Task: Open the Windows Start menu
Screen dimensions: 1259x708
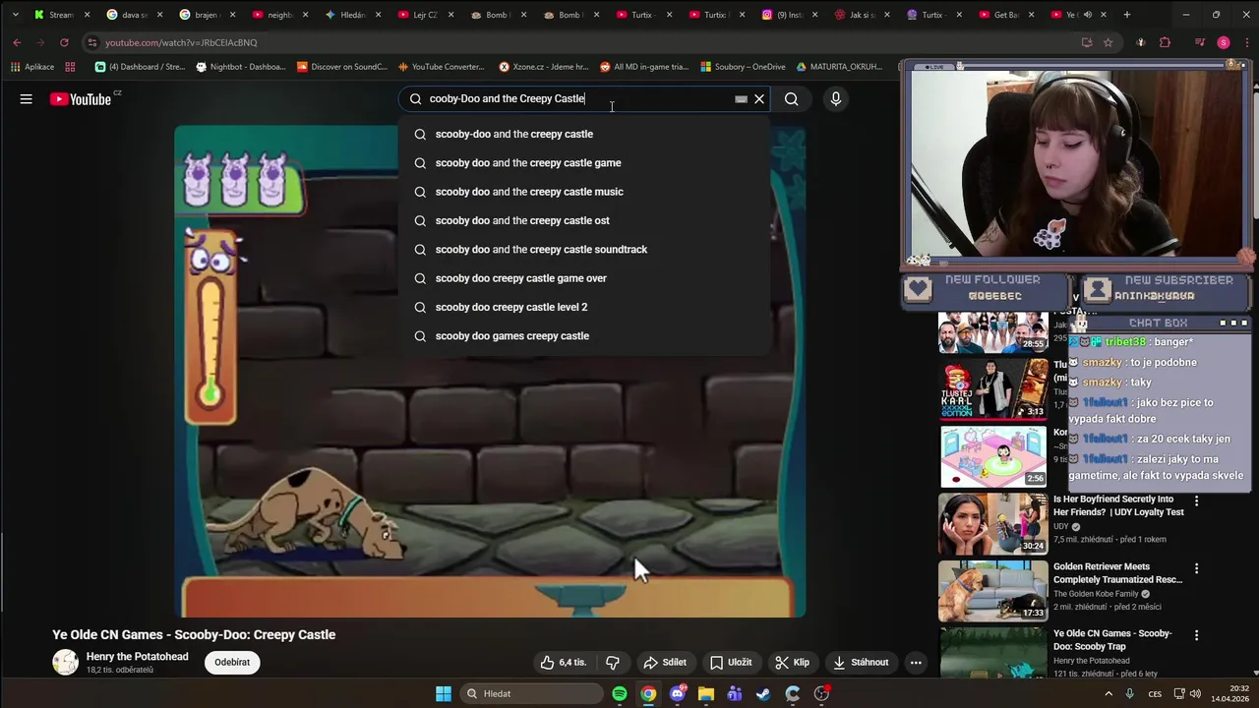Action: pyautogui.click(x=444, y=693)
